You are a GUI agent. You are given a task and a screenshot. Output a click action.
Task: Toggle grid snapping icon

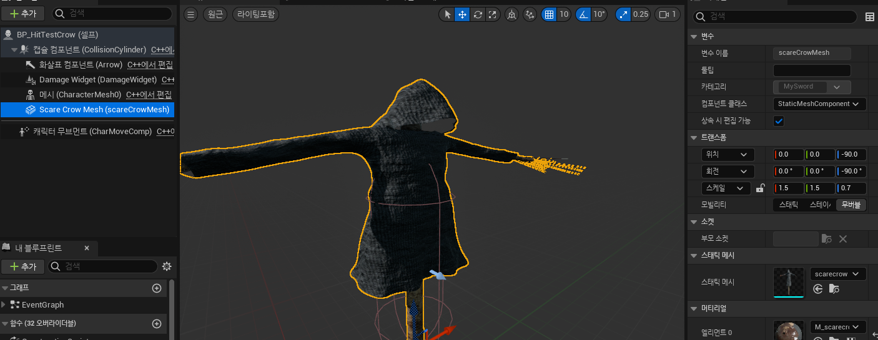(549, 14)
